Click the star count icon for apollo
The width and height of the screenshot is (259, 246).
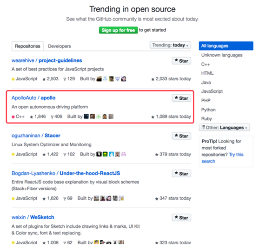click(31, 117)
